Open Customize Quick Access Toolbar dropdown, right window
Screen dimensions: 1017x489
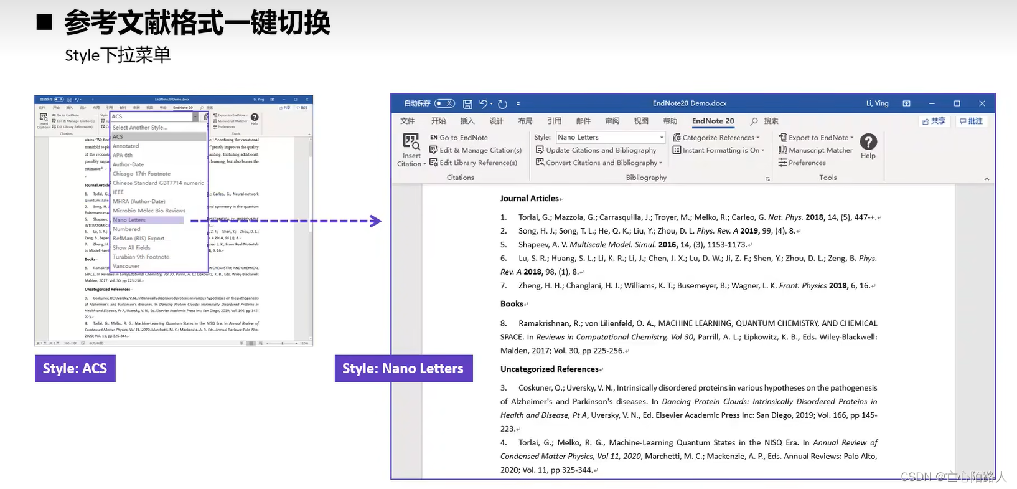518,104
